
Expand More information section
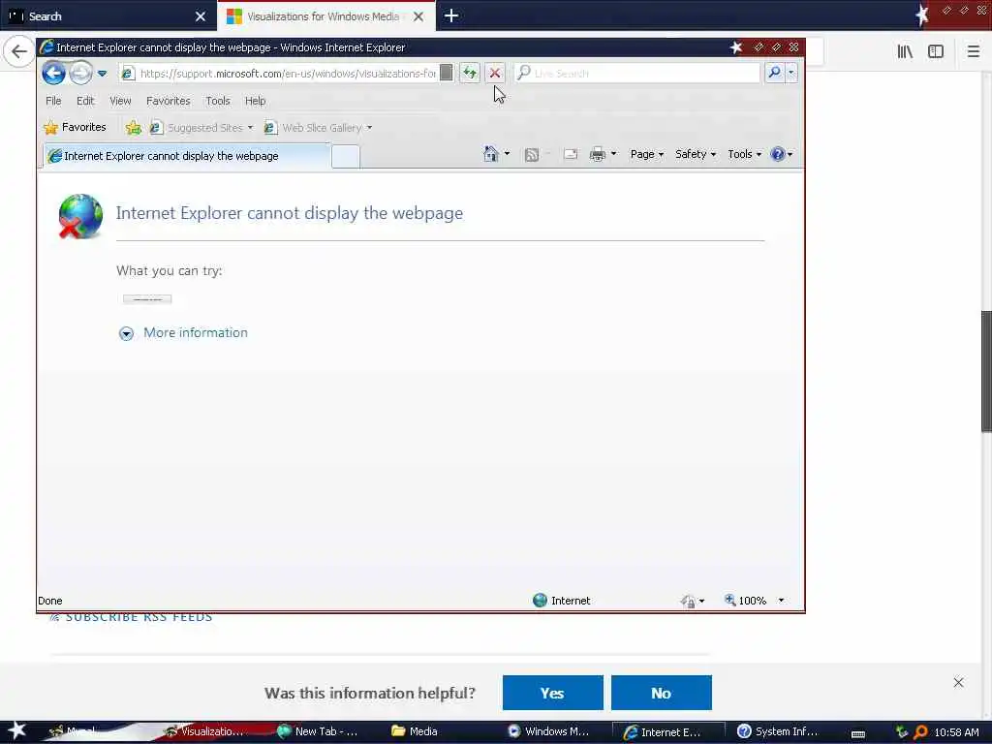click(x=126, y=333)
